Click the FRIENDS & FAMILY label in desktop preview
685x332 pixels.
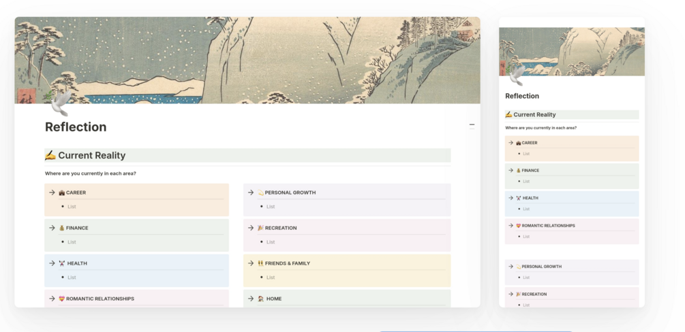click(x=288, y=263)
